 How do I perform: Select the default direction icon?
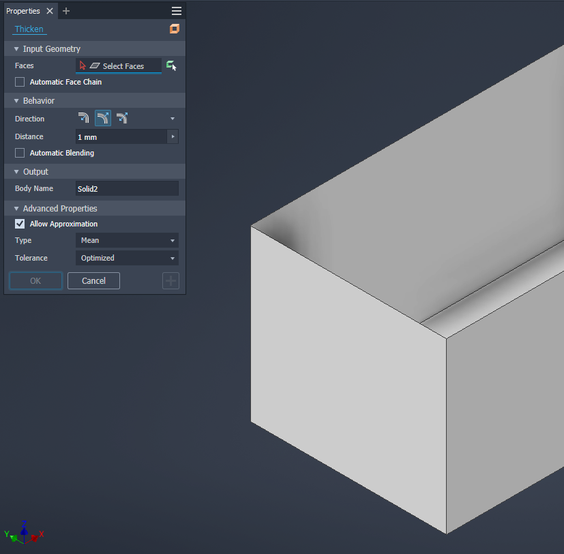point(83,118)
